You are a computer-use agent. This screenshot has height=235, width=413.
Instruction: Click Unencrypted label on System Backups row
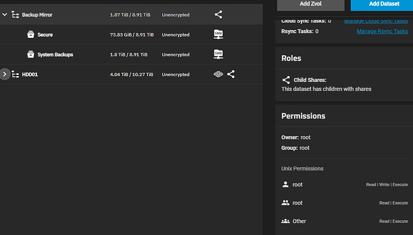tap(175, 55)
